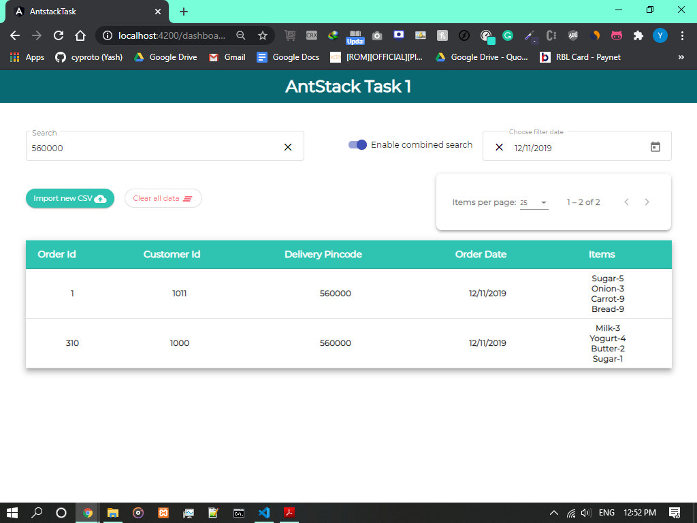Image resolution: width=697 pixels, height=523 pixels.
Task: Open the browser home page icon
Action: pos(80,35)
